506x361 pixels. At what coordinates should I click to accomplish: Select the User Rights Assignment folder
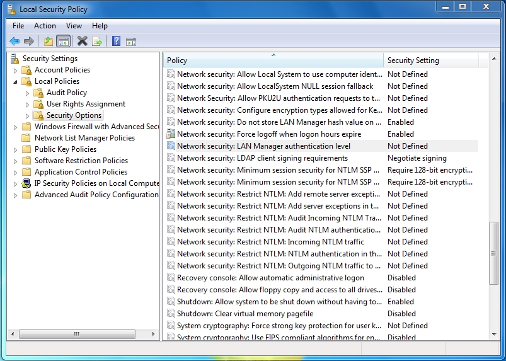pos(86,104)
